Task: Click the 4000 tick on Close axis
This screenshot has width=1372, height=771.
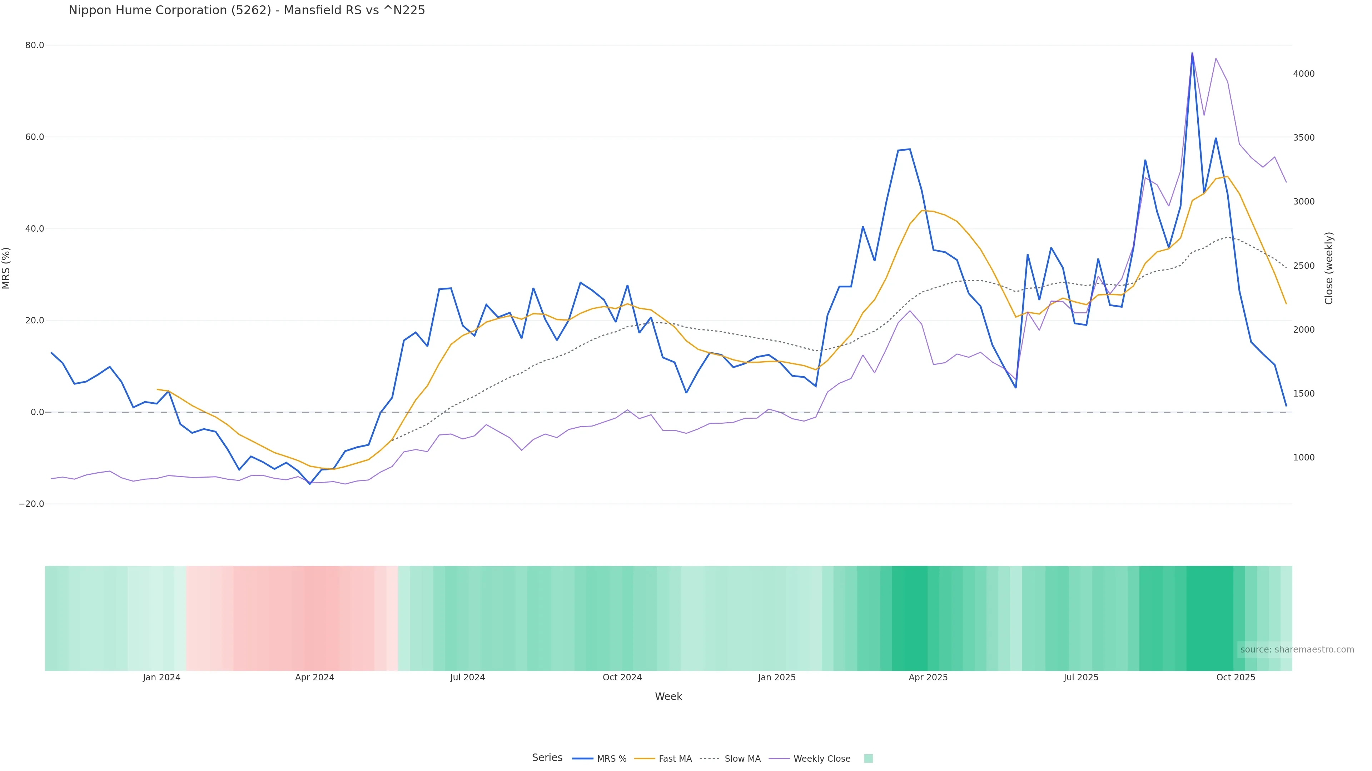Action: (x=1303, y=74)
